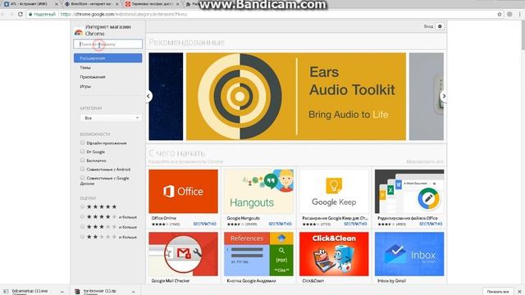
Task: Click the Click&Clean title text
Action: point(313,281)
